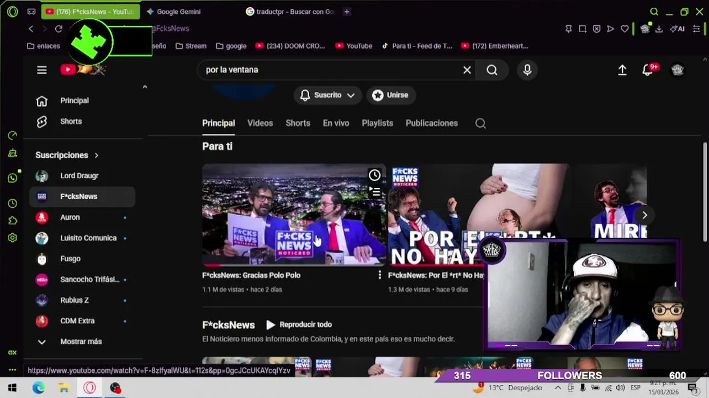
Task: Open GX Control speedometer in sidebar
Action: click(x=13, y=135)
